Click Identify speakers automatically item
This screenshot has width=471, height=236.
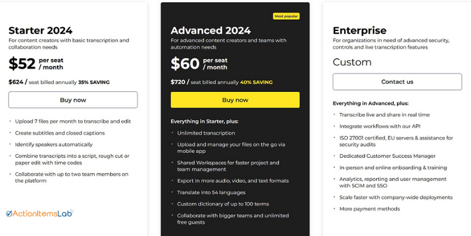click(54, 145)
